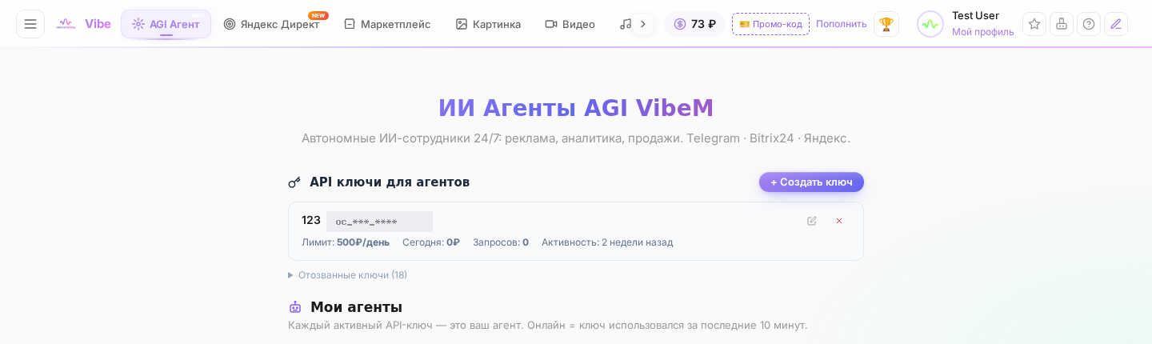The height and width of the screenshot is (344, 1152).
Task: Click the Test User name
Action: pyautogui.click(x=975, y=15)
